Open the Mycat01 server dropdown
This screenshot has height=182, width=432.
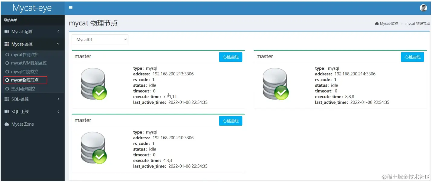(100, 39)
